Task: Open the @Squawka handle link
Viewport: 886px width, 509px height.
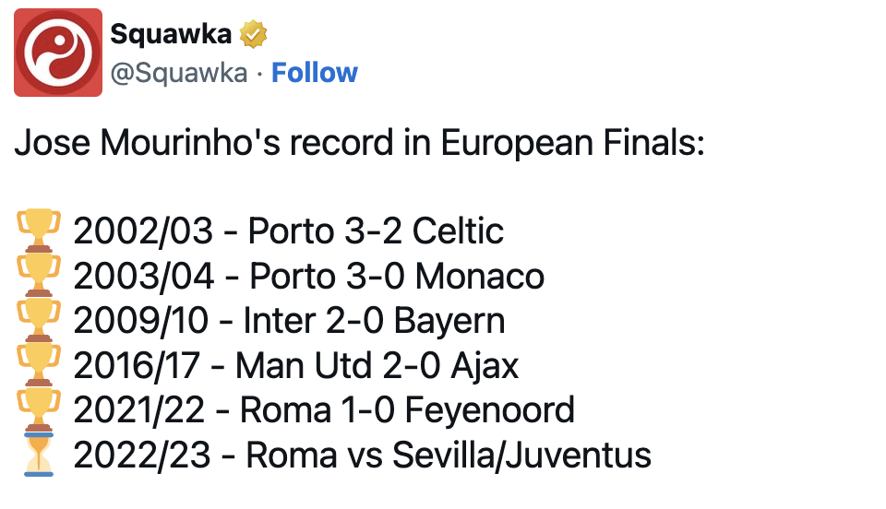Action: coord(179,73)
